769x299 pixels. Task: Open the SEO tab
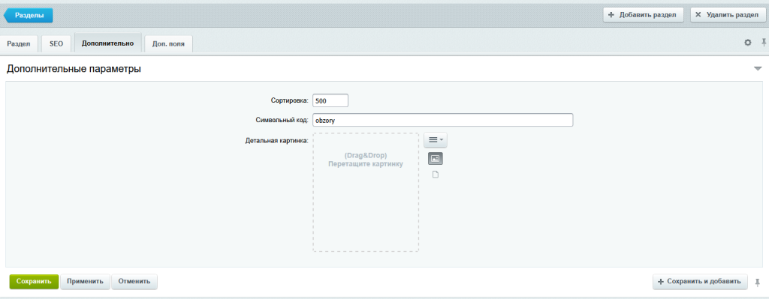(x=56, y=43)
